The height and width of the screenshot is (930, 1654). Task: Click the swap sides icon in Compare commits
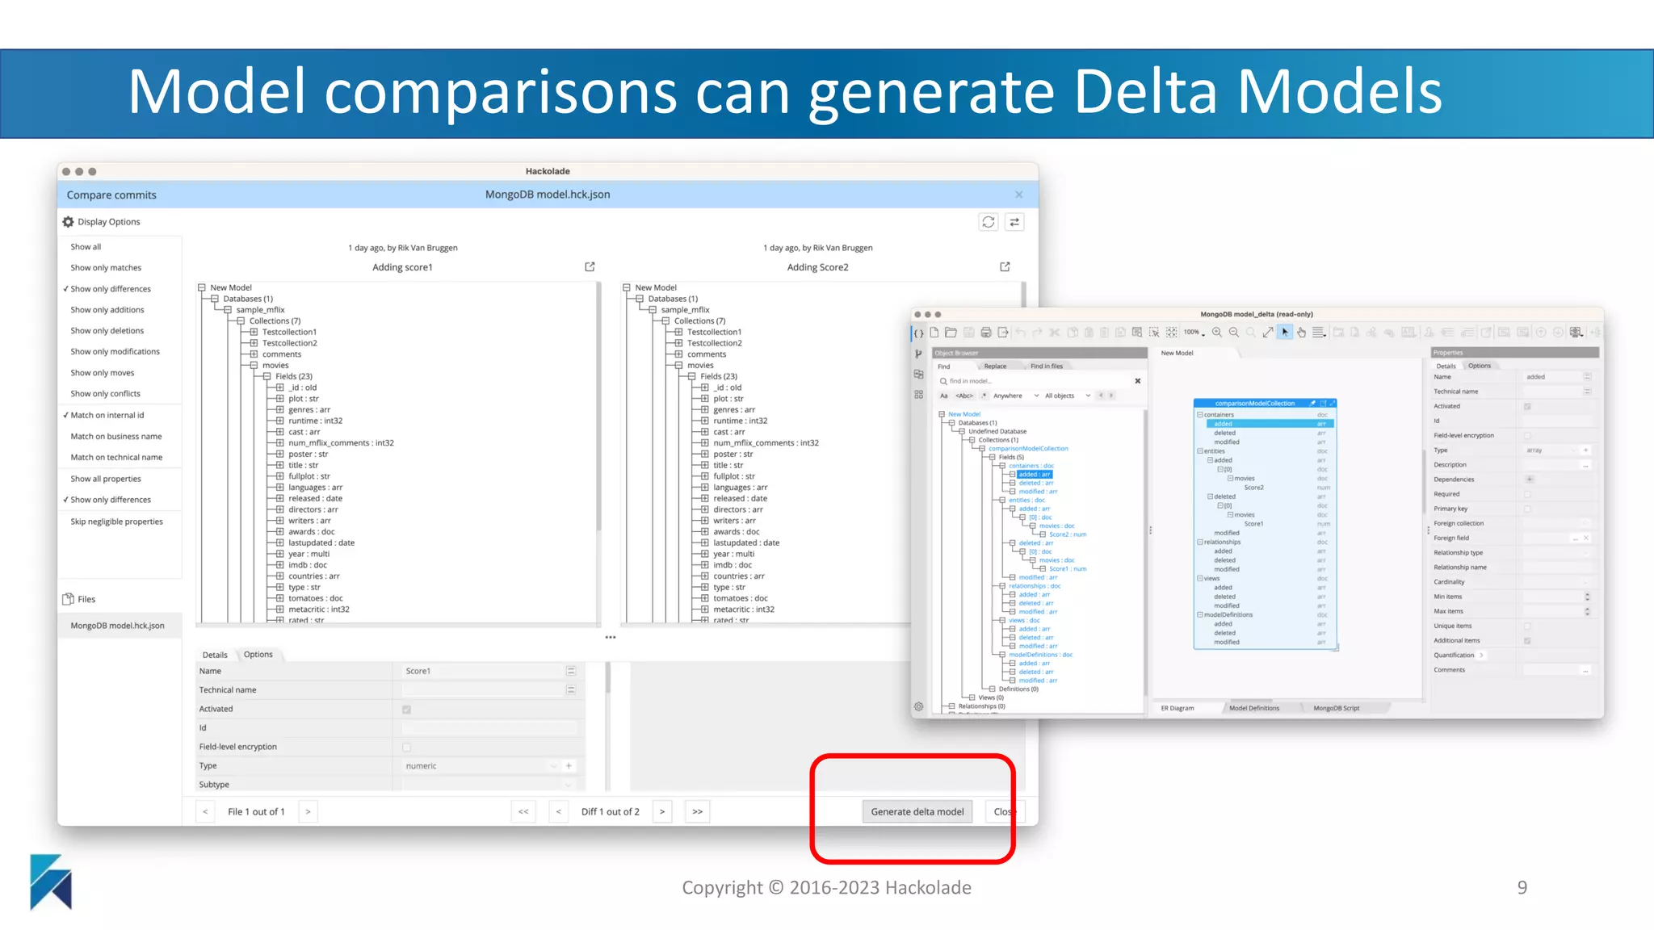[1014, 222]
